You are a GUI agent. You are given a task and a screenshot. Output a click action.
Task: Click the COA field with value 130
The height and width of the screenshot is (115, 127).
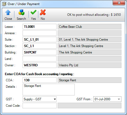point(40,80)
